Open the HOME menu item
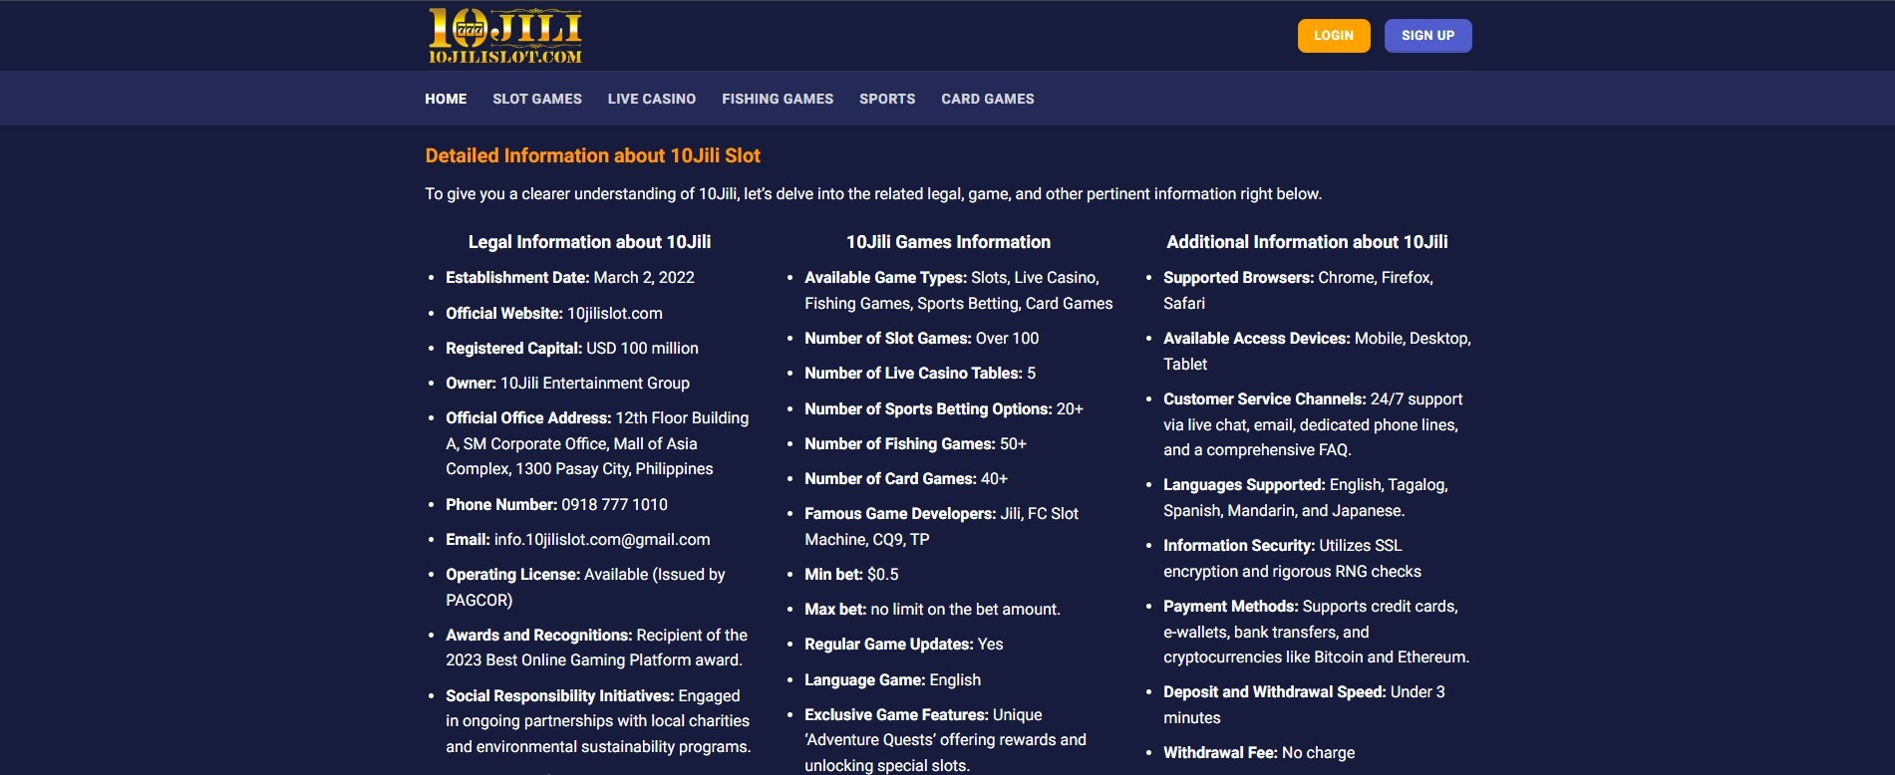Screen dimensions: 1895x775 [x=446, y=99]
